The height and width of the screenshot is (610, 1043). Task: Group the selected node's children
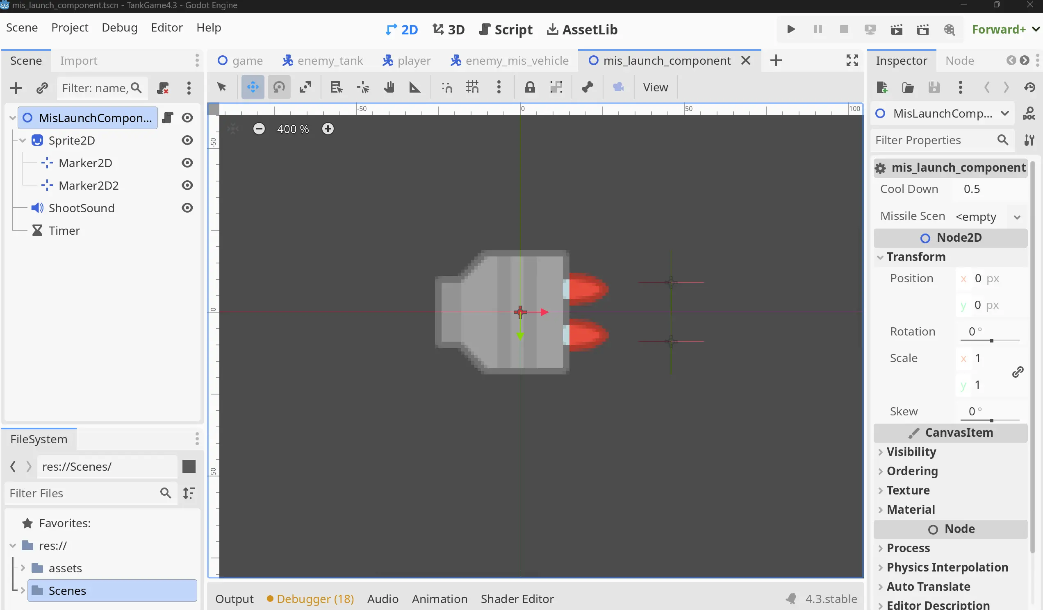tap(556, 87)
